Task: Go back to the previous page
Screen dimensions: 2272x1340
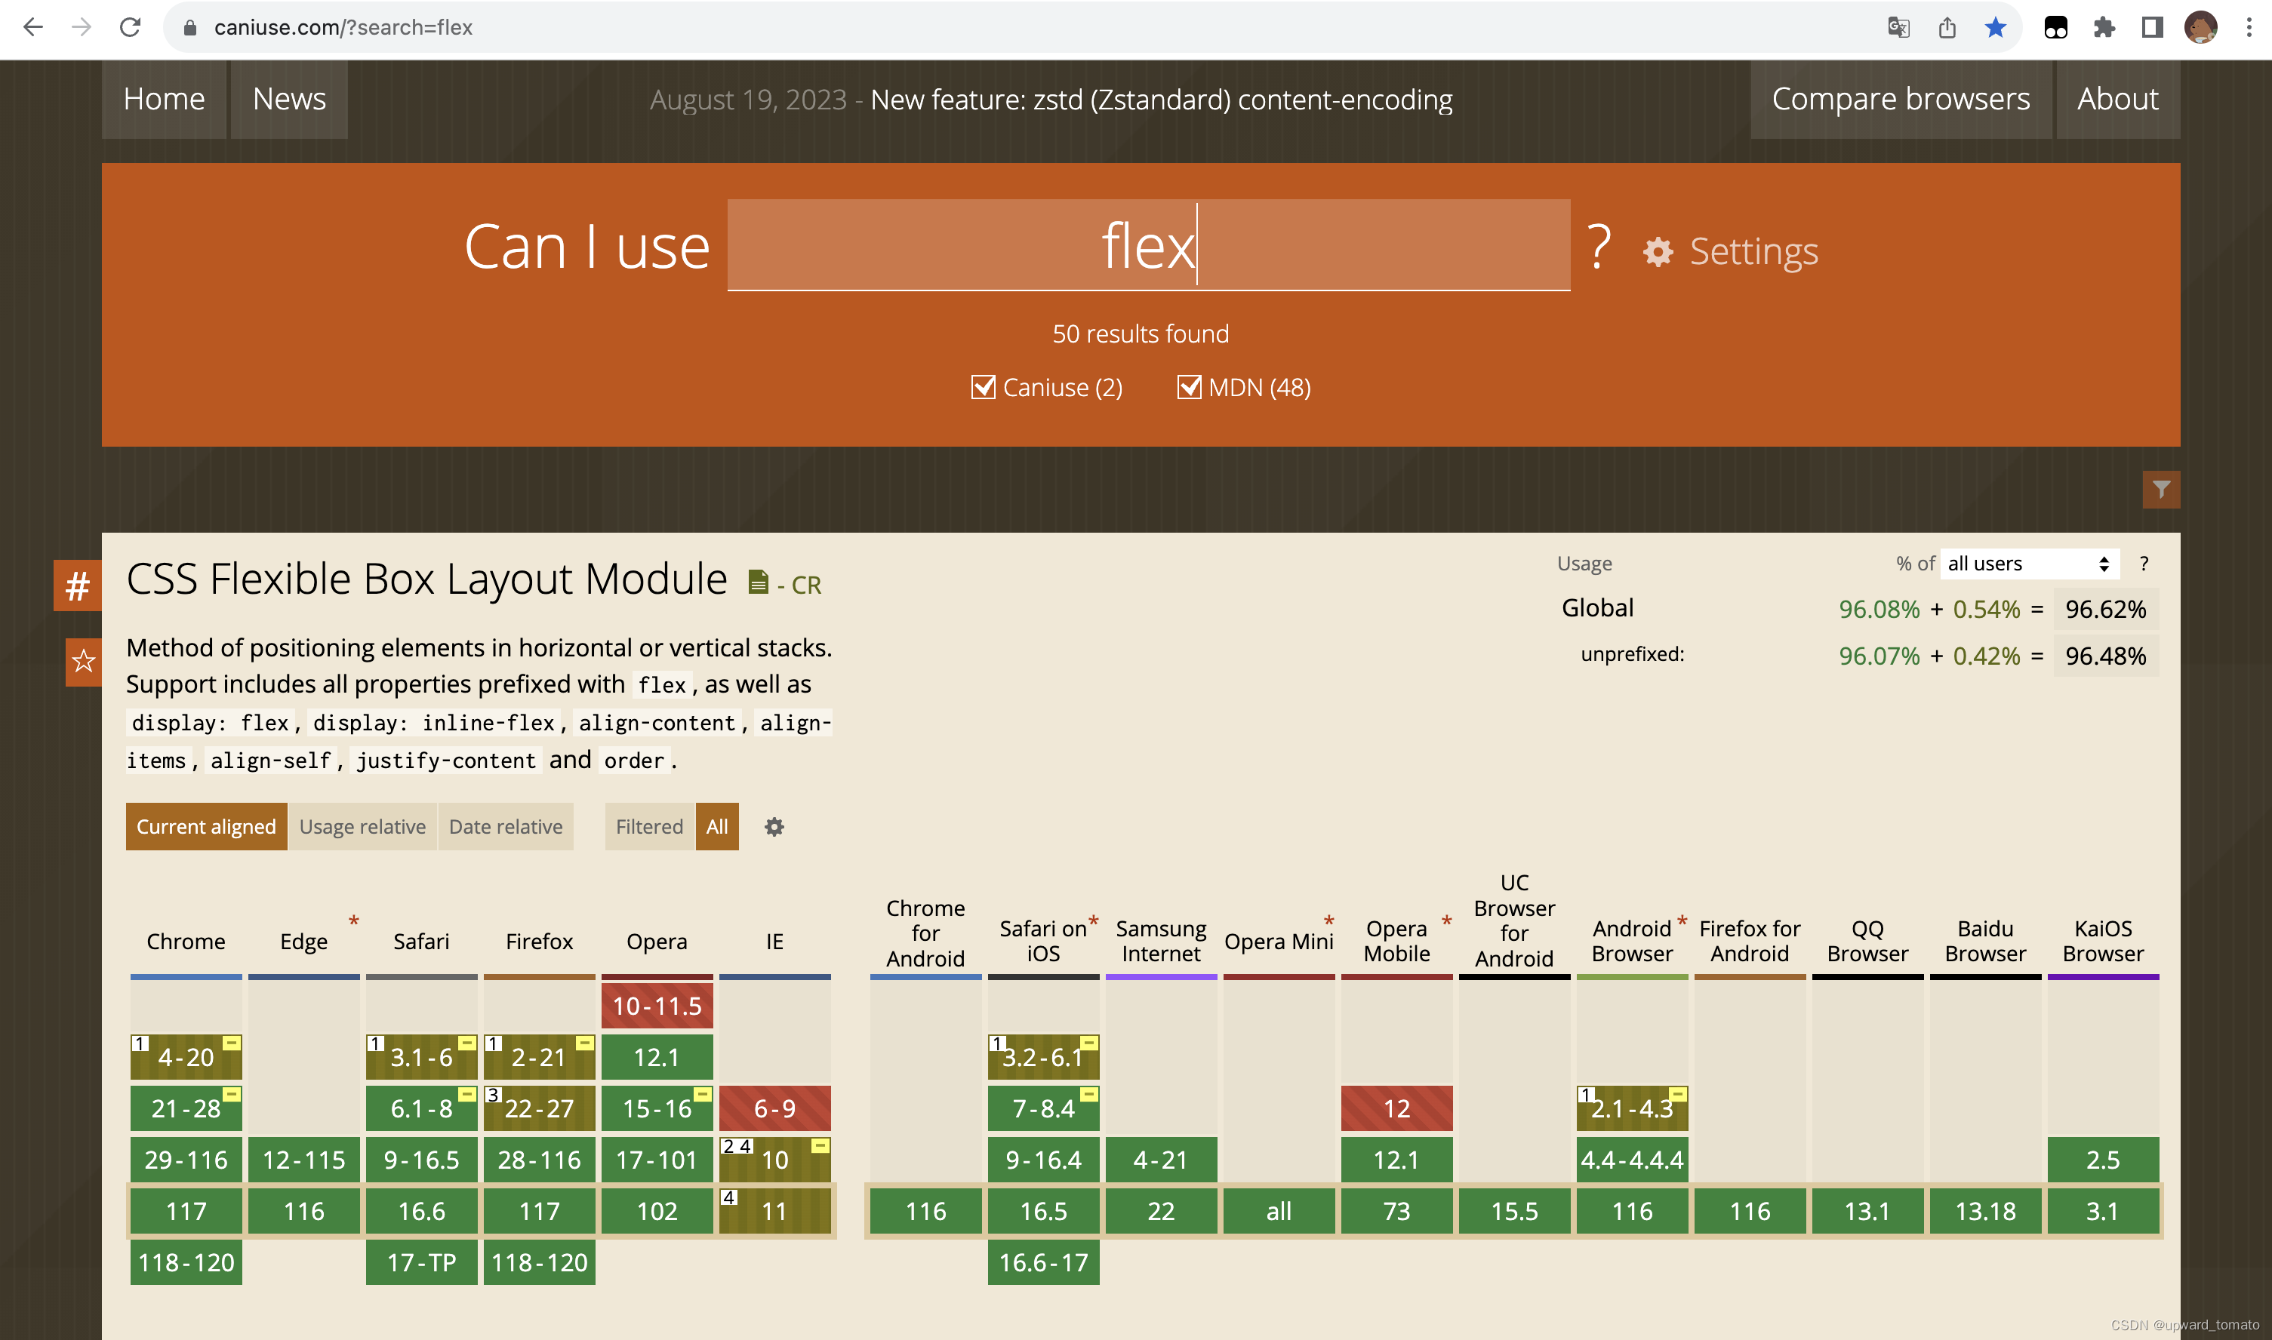Action: (x=33, y=27)
